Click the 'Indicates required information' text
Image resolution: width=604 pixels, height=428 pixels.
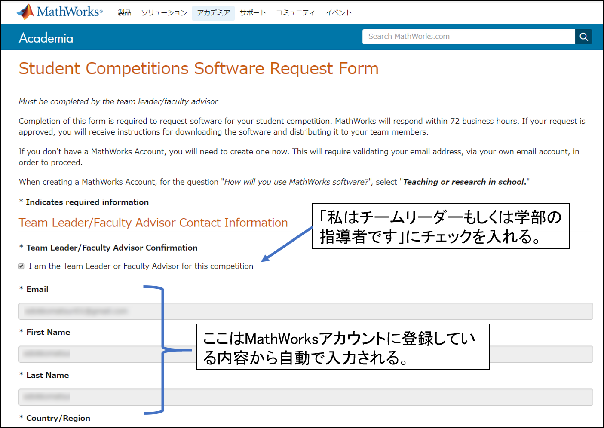pyautogui.click(x=87, y=202)
